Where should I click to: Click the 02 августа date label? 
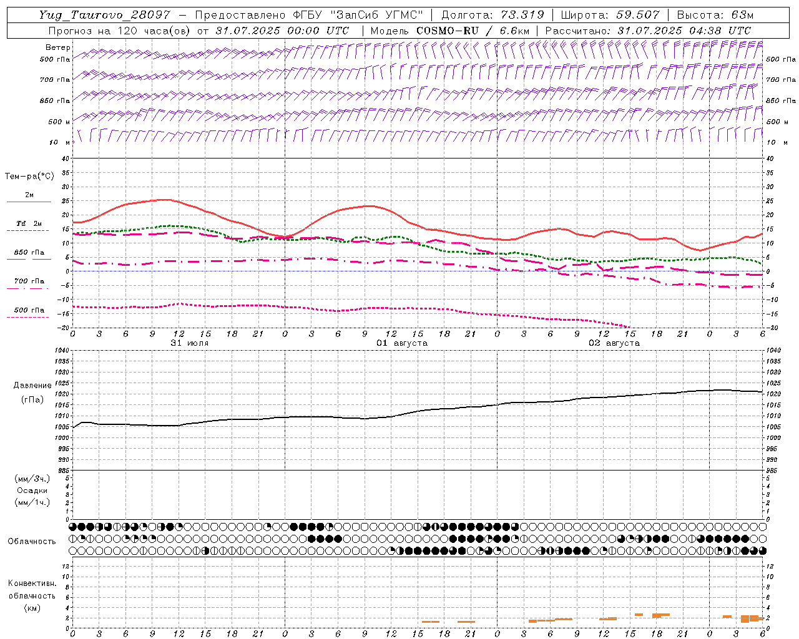tap(614, 343)
